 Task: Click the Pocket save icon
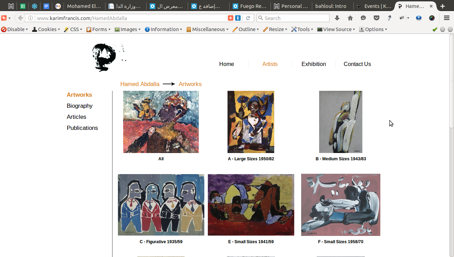pos(377,18)
